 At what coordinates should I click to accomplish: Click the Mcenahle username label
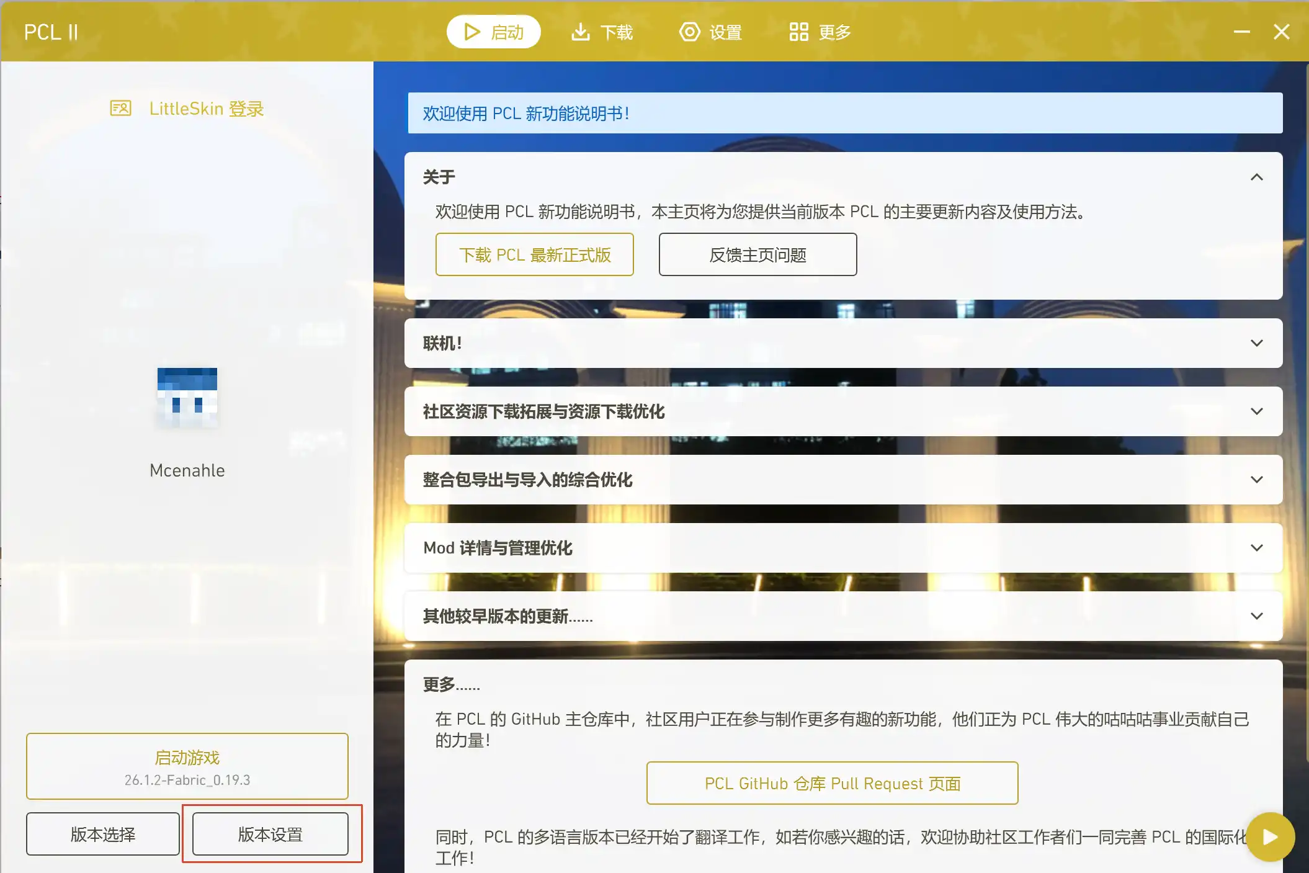(x=187, y=470)
